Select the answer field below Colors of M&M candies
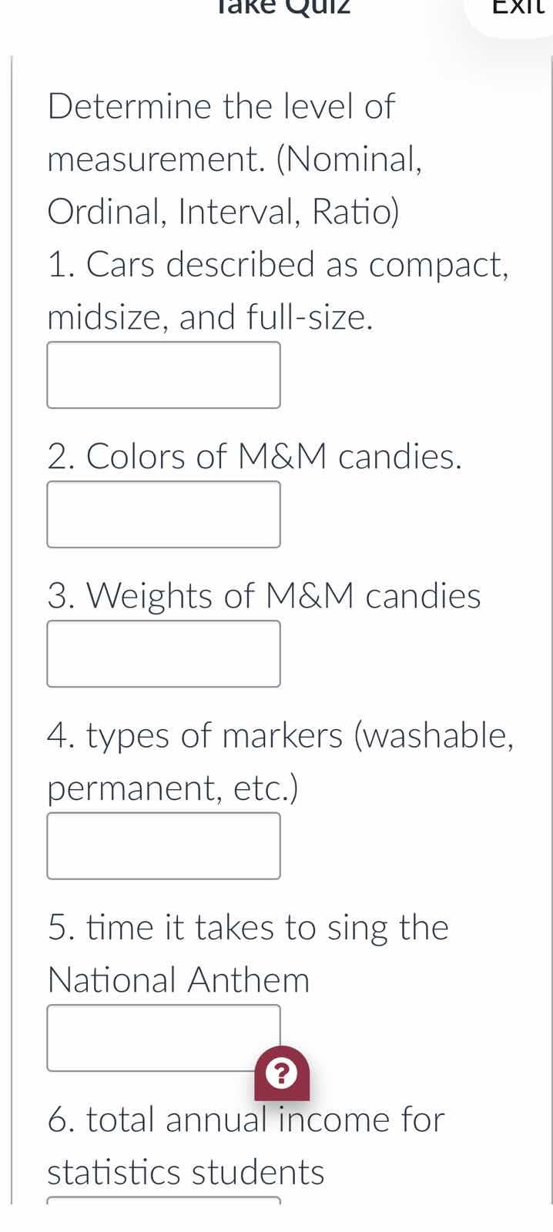Image resolution: width=553 pixels, height=1232 pixels. pyautogui.click(x=163, y=514)
